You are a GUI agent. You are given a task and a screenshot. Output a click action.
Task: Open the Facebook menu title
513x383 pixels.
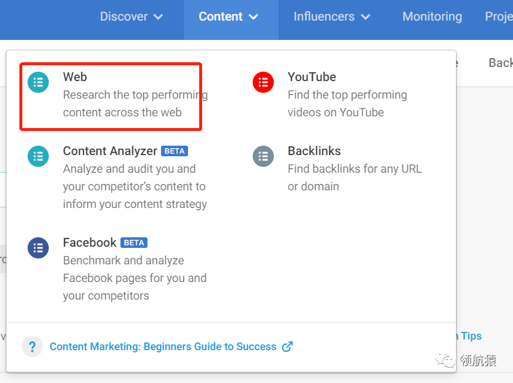(x=89, y=243)
